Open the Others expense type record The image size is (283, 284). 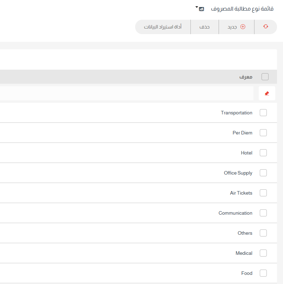(x=245, y=233)
